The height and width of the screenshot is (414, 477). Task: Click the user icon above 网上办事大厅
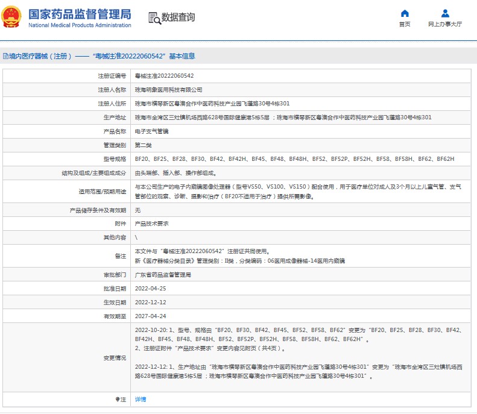pos(445,13)
